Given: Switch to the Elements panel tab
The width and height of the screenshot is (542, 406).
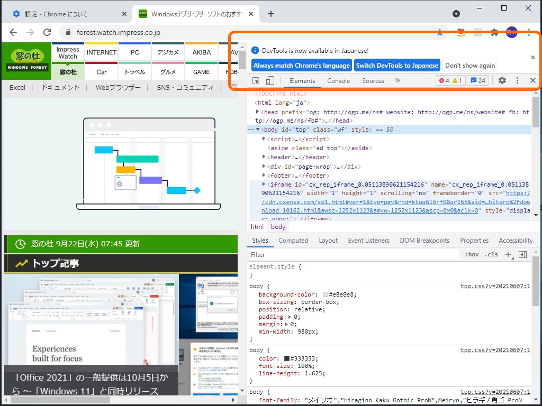Looking at the screenshot, I should pyautogui.click(x=302, y=81).
